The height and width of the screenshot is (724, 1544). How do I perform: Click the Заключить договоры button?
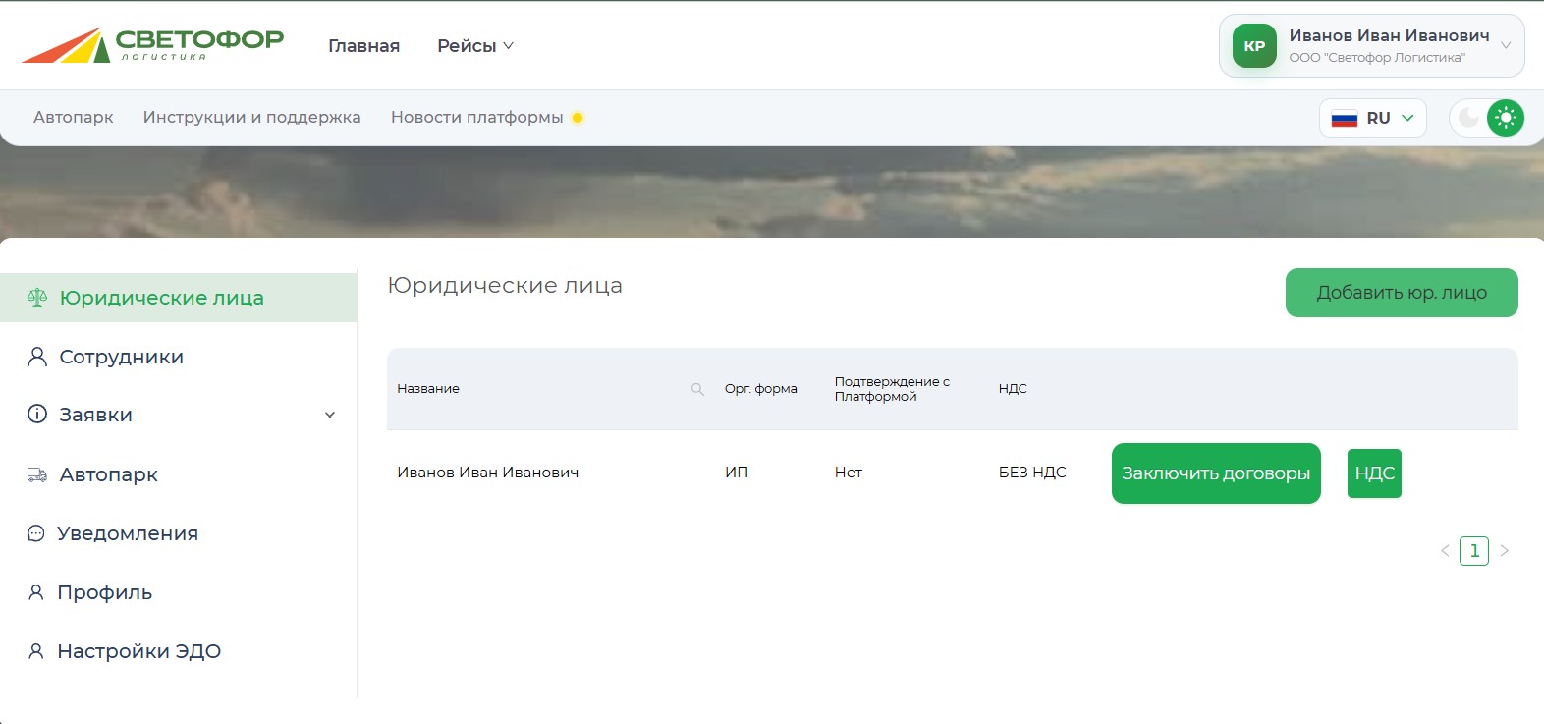[x=1216, y=473]
